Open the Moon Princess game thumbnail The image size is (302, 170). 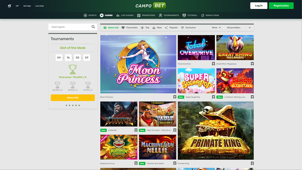138,64
